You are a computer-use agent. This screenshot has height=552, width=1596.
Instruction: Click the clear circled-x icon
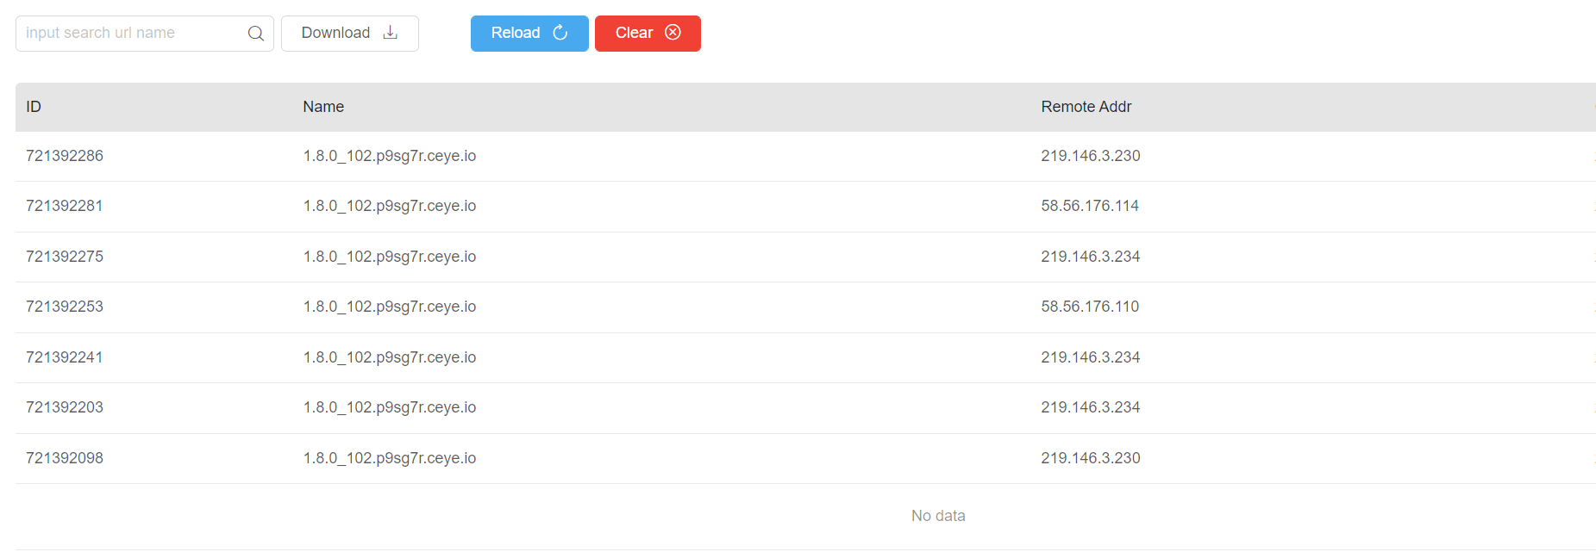[673, 32]
